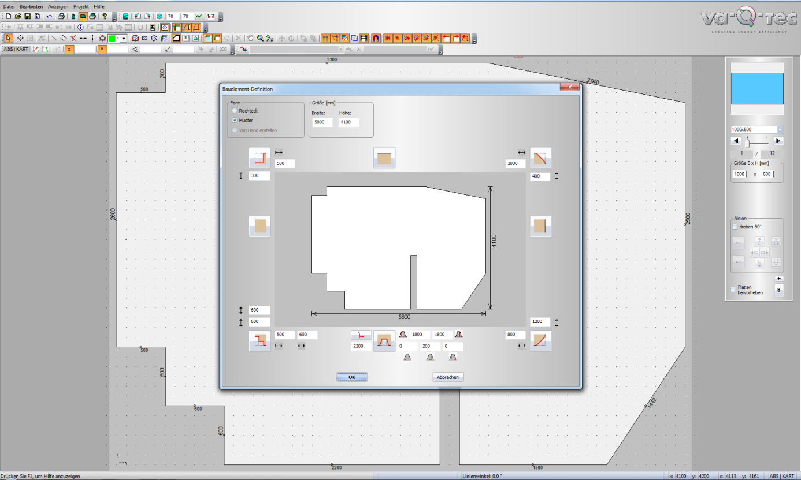
Task: Click the magnifier zoom tool
Action: tap(260, 38)
